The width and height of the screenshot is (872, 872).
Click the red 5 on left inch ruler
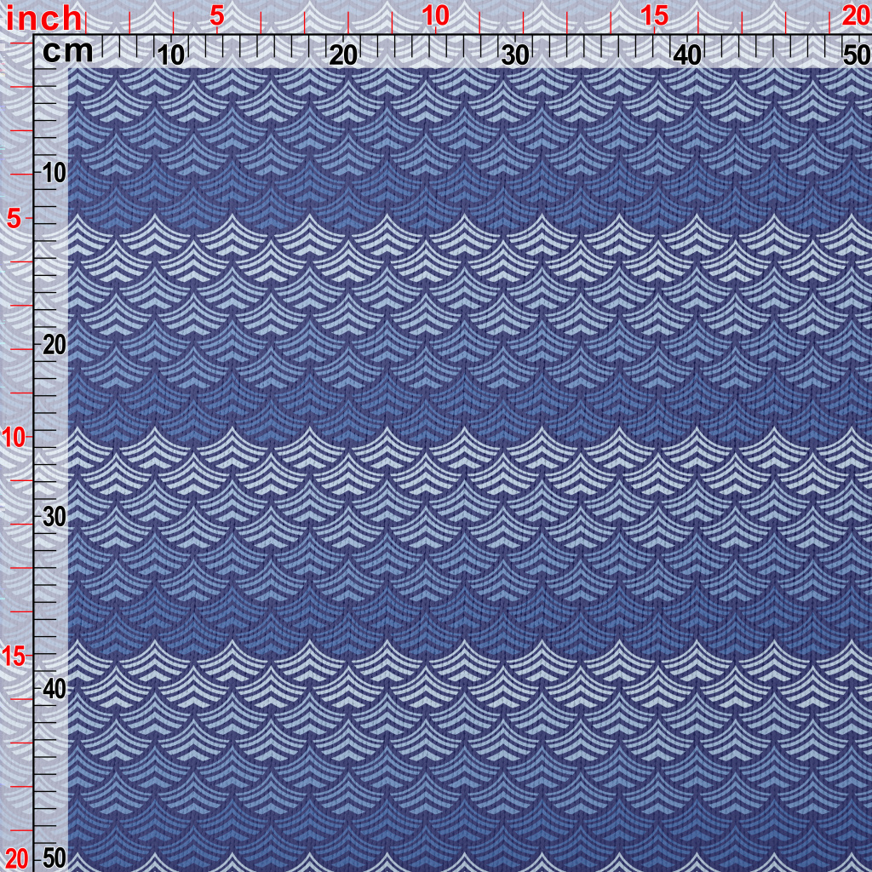pos(14,219)
